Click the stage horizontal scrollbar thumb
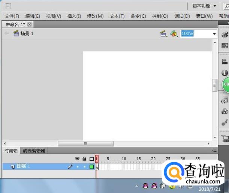Image resolution: width=229 pixels, height=193 pixels. [85, 143]
